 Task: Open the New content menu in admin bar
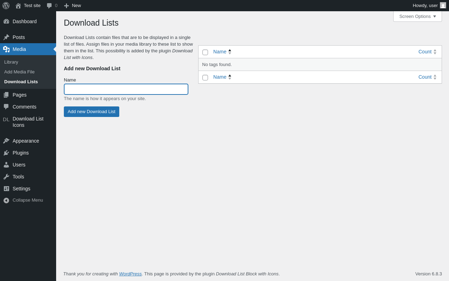(x=73, y=6)
